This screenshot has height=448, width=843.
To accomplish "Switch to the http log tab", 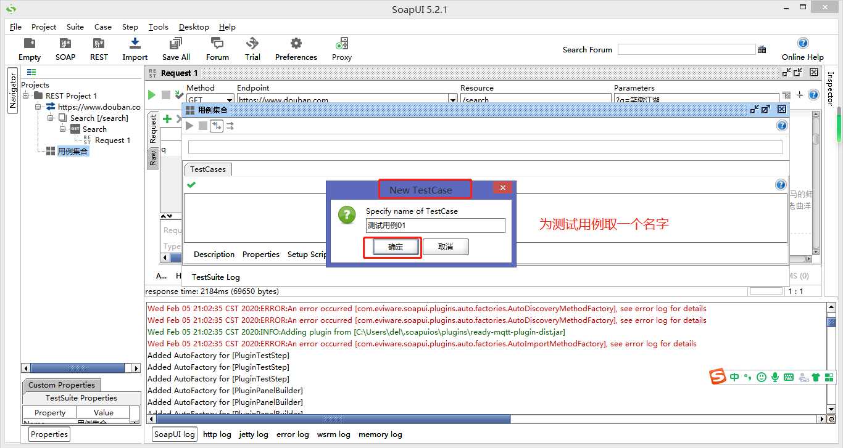I will click(x=217, y=434).
